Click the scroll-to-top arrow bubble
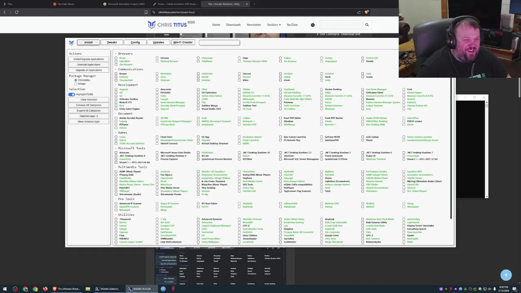The image size is (521, 293). coord(506,275)
